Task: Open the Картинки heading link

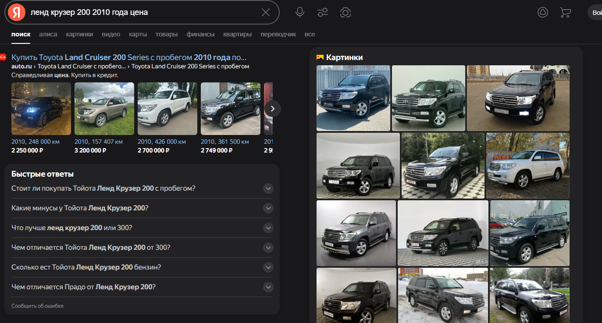Action: pos(345,57)
